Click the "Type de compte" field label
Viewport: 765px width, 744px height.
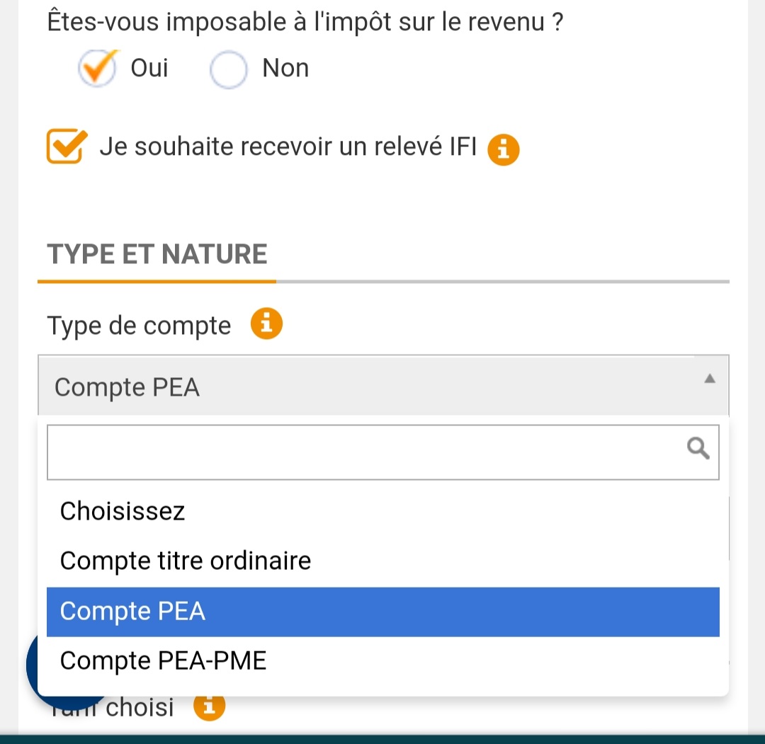[x=139, y=326]
